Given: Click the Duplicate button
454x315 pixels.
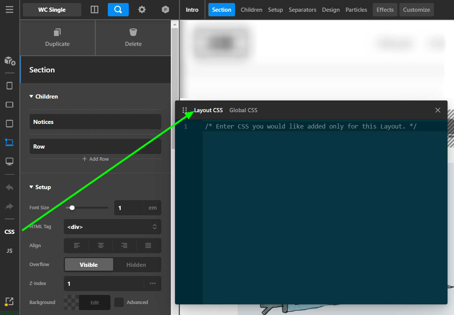Looking at the screenshot, I should coord(57,38).
